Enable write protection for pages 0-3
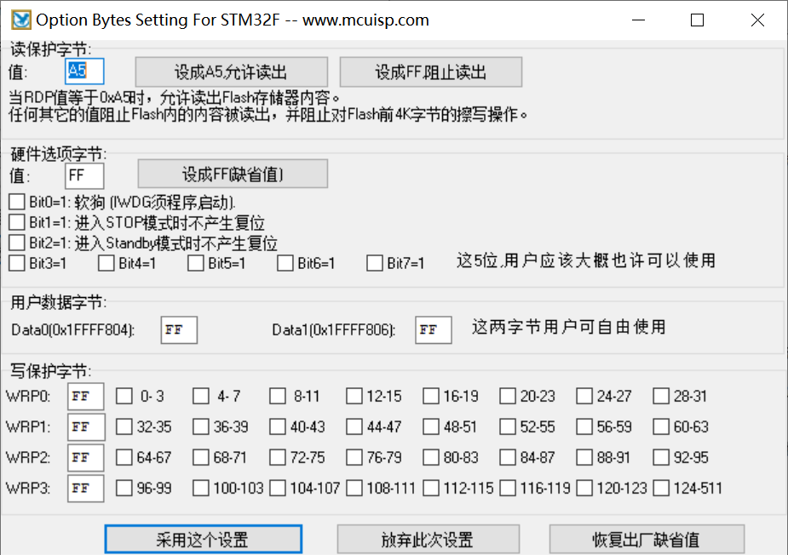This screenshot has width=788, height=555. coord(124,396)
